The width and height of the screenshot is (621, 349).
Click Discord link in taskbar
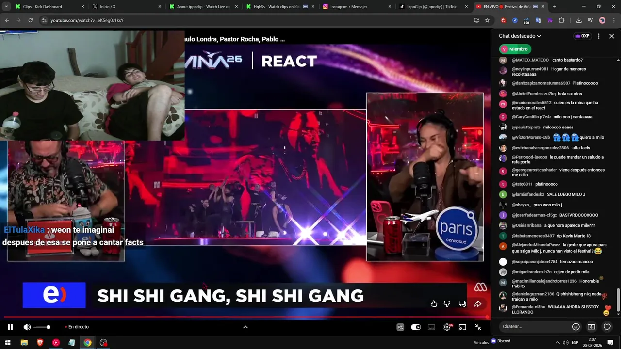pyautogui.click(x=501, y=341)
